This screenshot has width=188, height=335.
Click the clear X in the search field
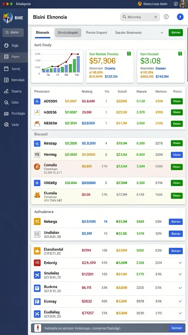(156, 17)
